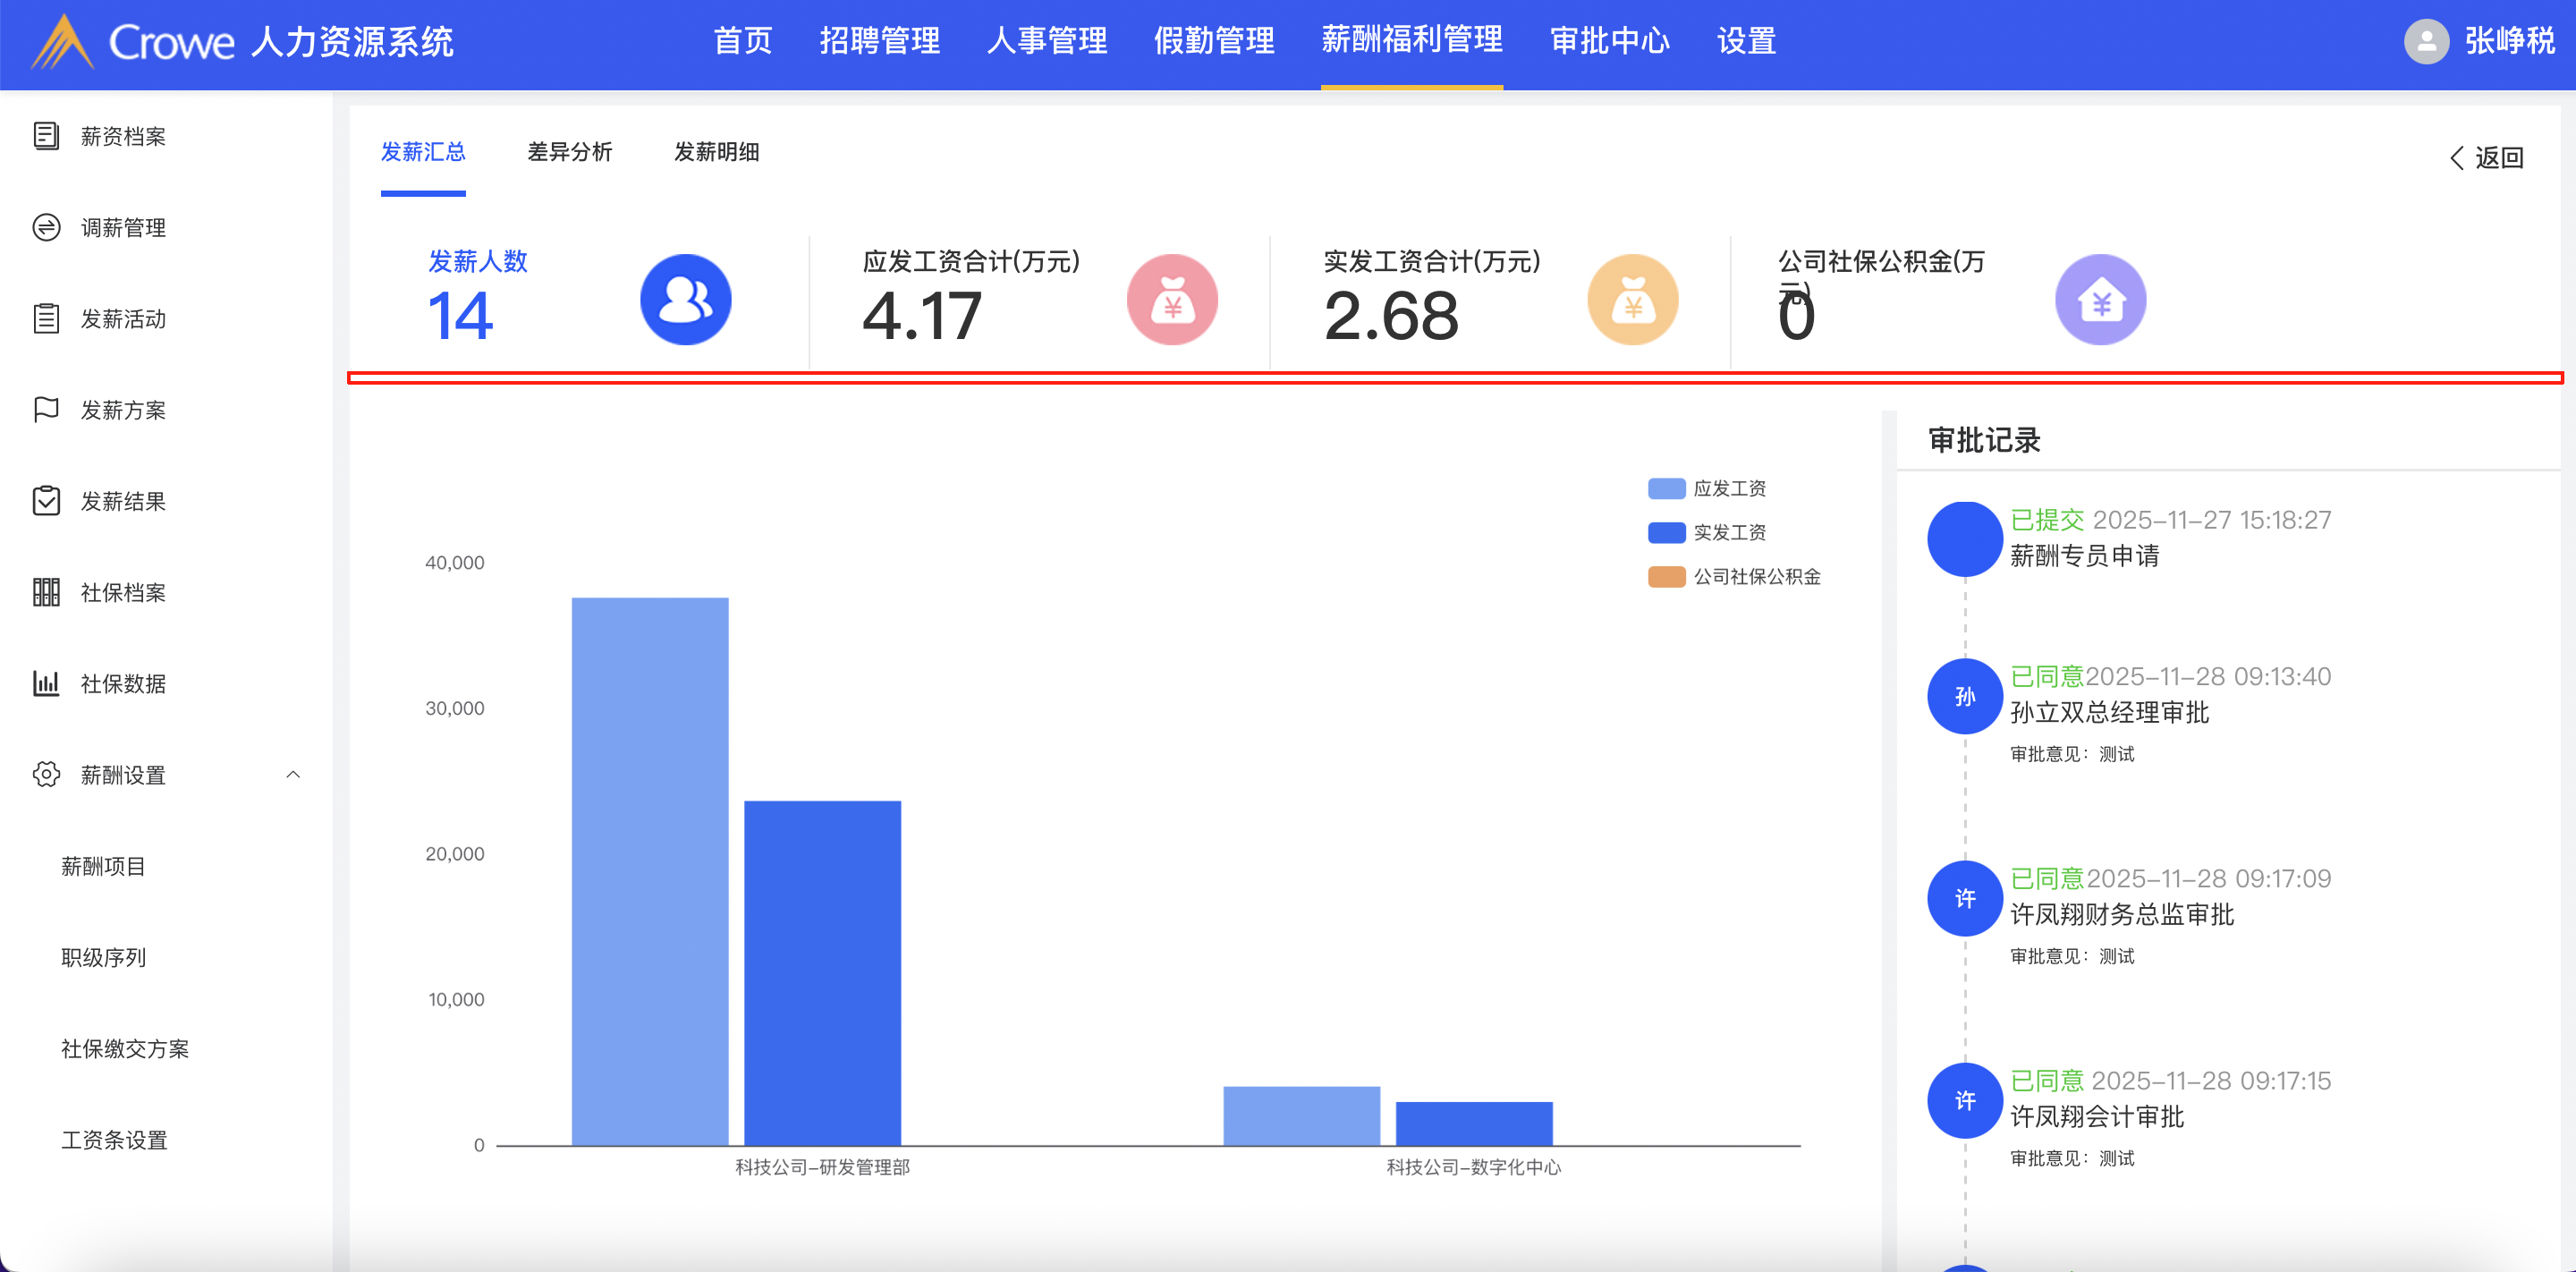The width and height of the screenshot is (2576, 1272).
Task: Open the 假勤管理 top menu
Action: [x=1213, y=42]
